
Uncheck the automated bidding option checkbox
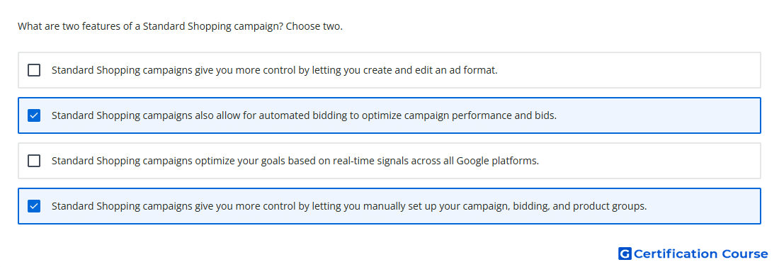pyautogui.click(x=34, y=115)
